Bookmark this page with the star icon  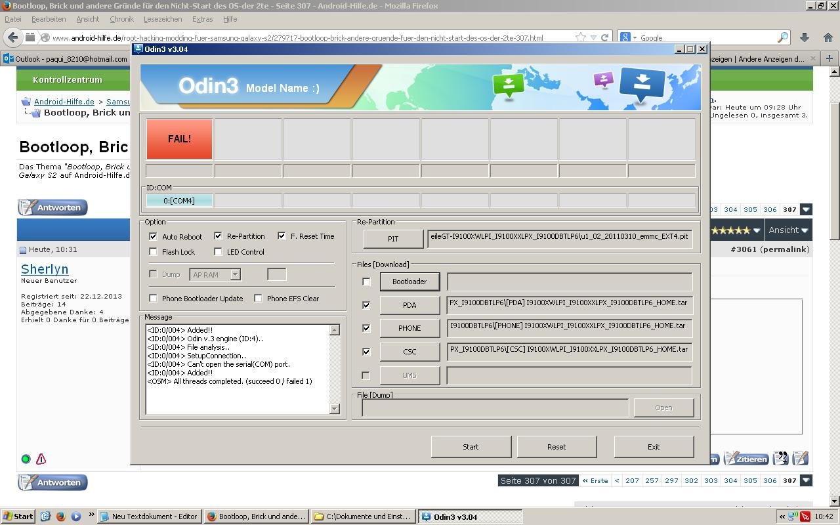(581, 37)
